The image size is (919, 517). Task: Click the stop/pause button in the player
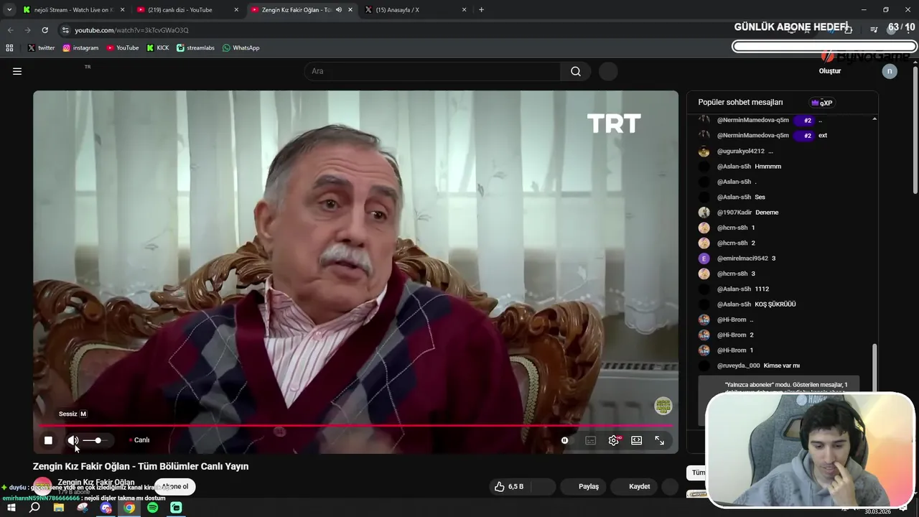48,440
